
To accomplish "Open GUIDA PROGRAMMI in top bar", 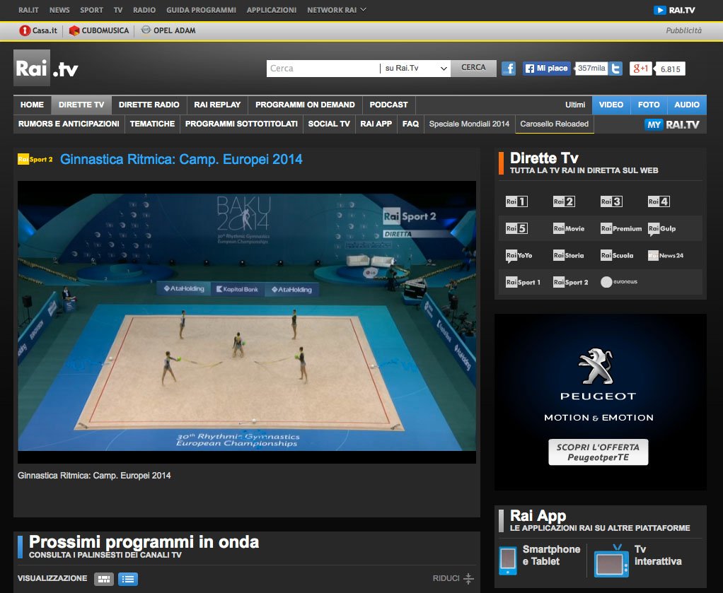I will coord(201,10).
